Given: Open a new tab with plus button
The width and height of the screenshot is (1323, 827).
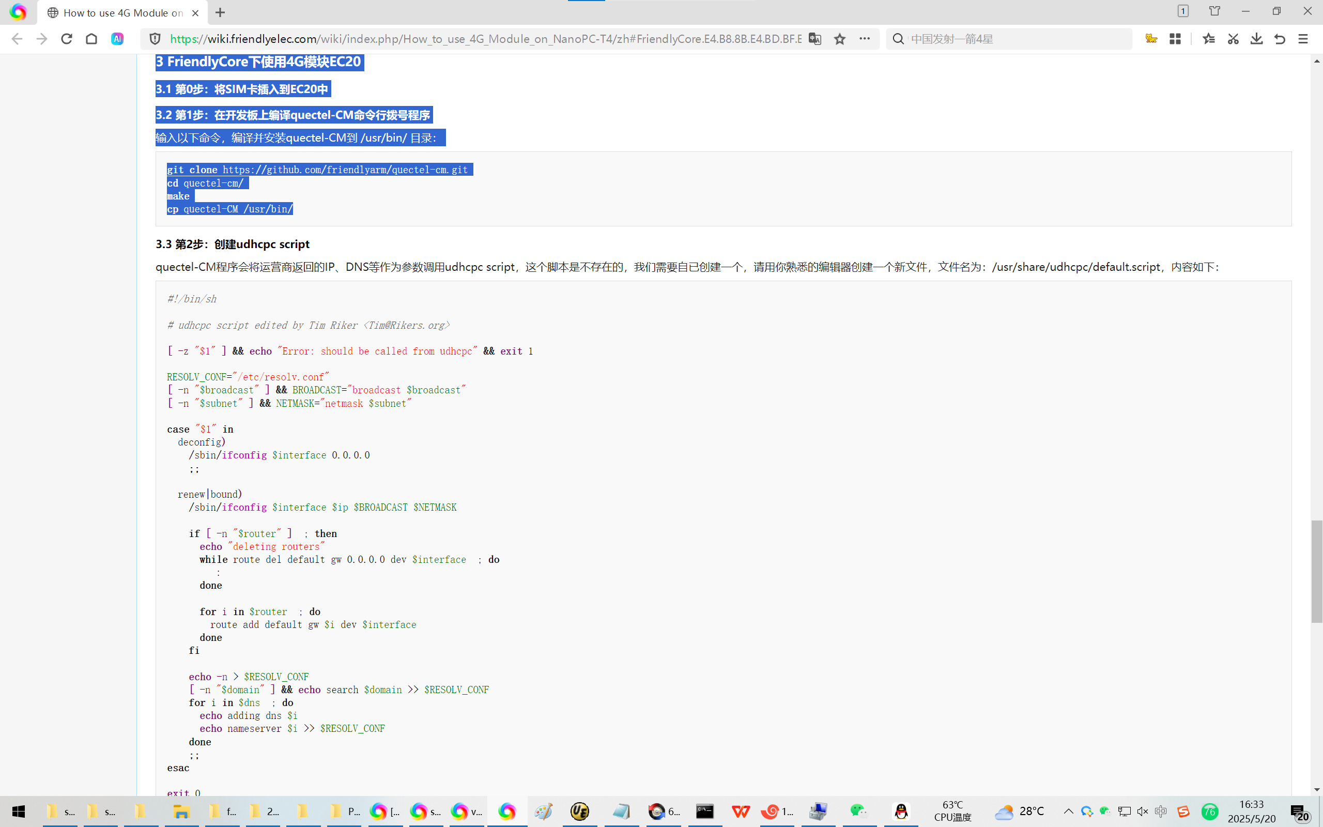Looking at the screenshot, I should (x=220, y=12).
